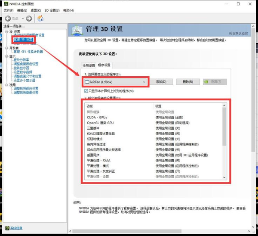Viewport: 258px width, 236px height.
Task: Open the 帮助(H) menu
Action: tap(68, 10)
